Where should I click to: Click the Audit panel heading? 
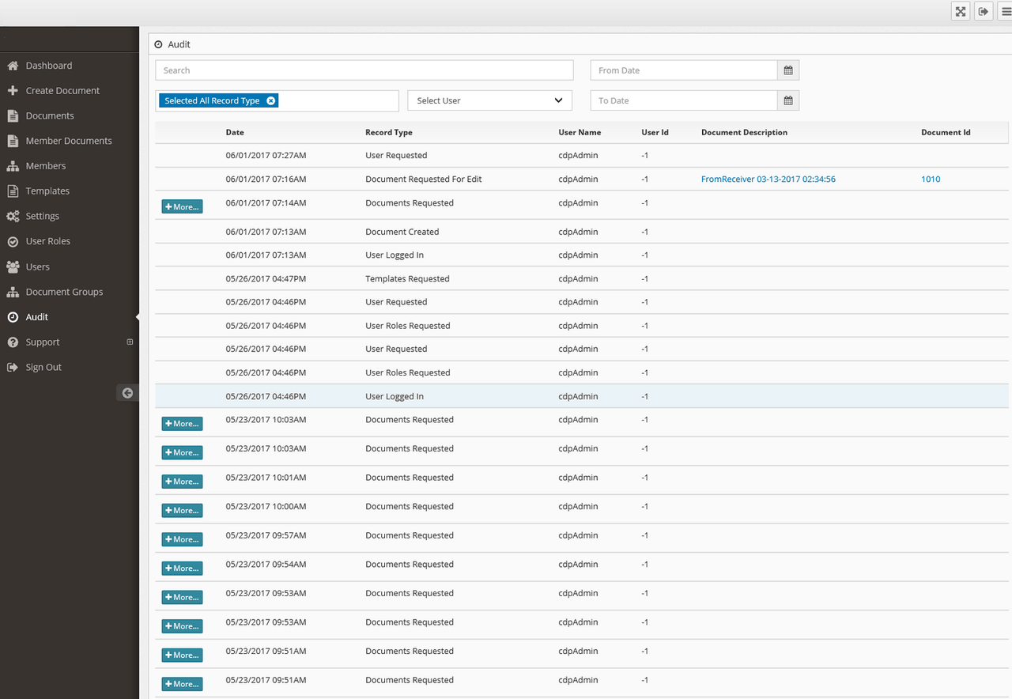179,45
